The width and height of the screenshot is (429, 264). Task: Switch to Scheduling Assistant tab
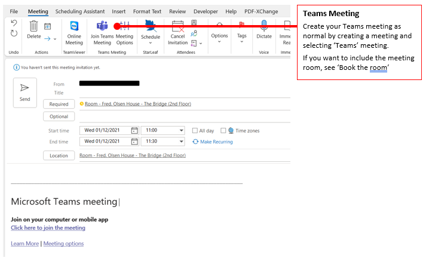click(80, 11)
